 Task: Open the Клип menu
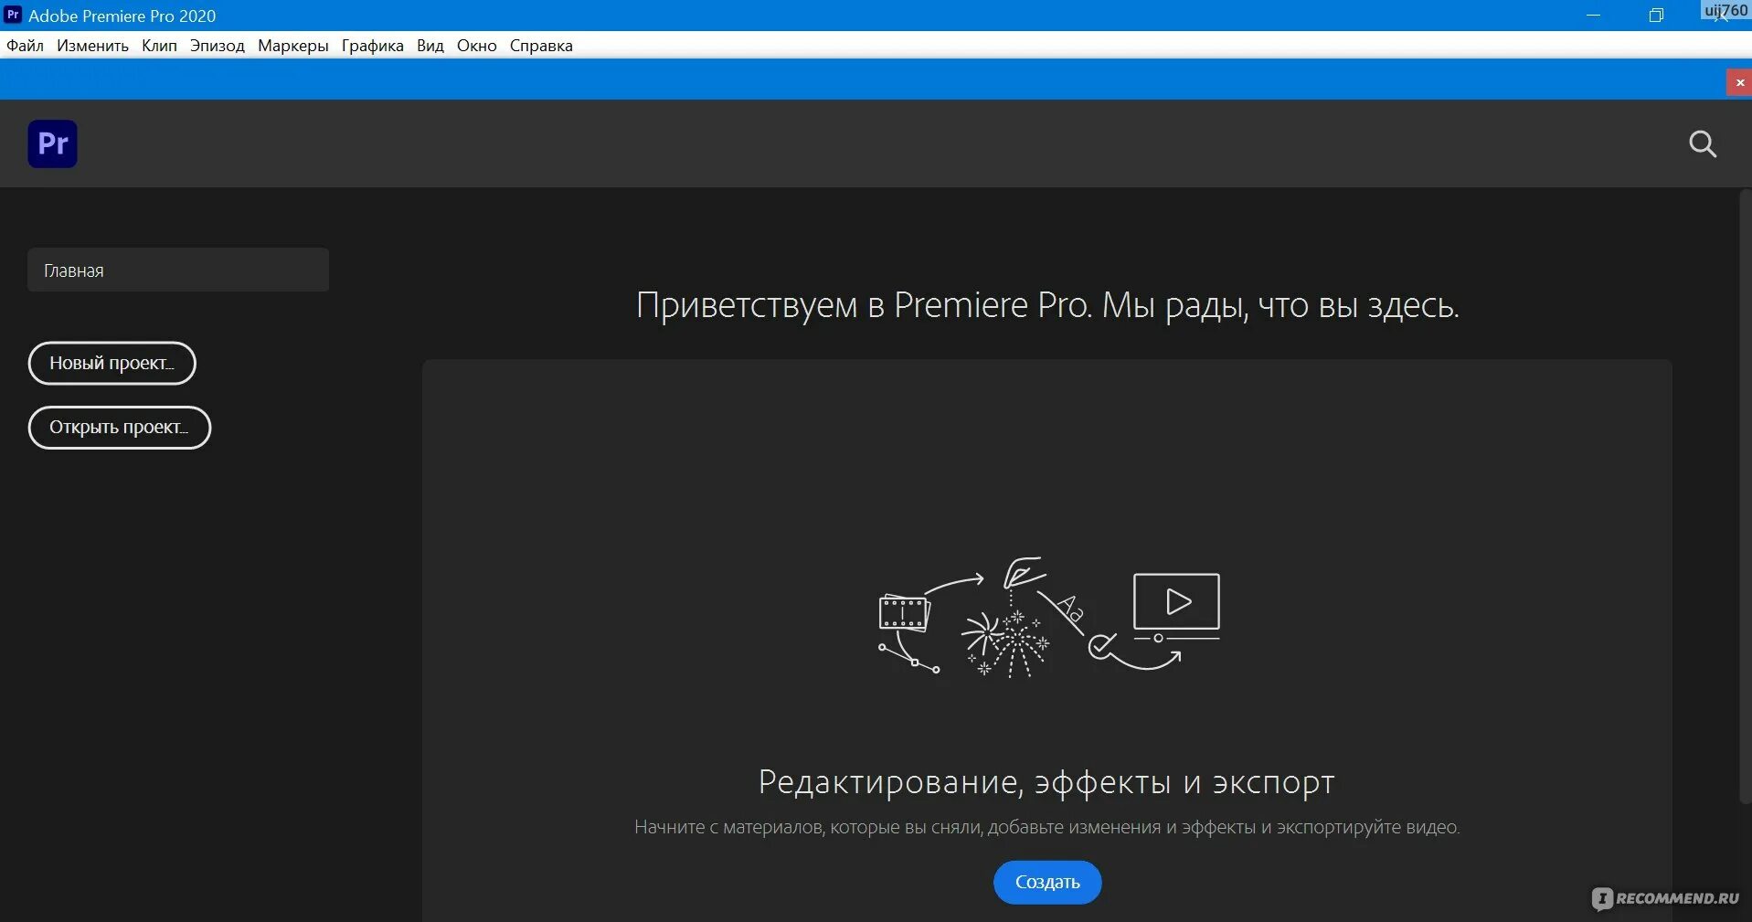[159, 46]
